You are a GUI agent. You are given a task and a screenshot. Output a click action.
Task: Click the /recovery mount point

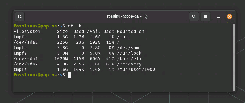(129, 64)
